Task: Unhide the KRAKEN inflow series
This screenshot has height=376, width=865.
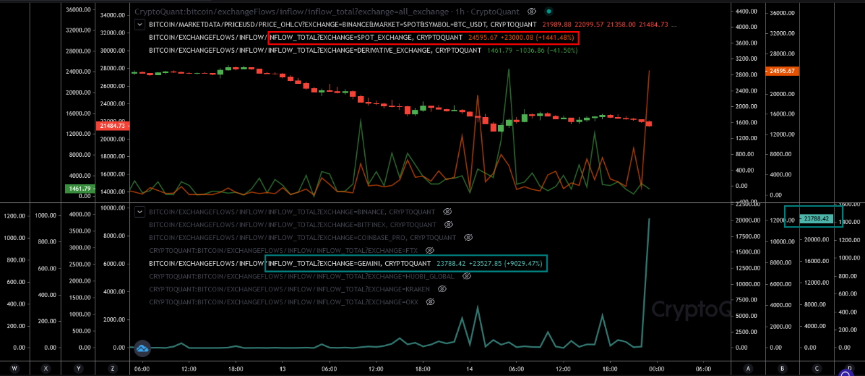Action: [442, 289]
